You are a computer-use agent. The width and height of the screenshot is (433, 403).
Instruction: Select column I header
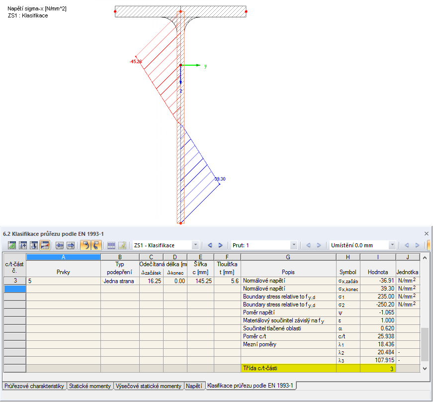378,257
